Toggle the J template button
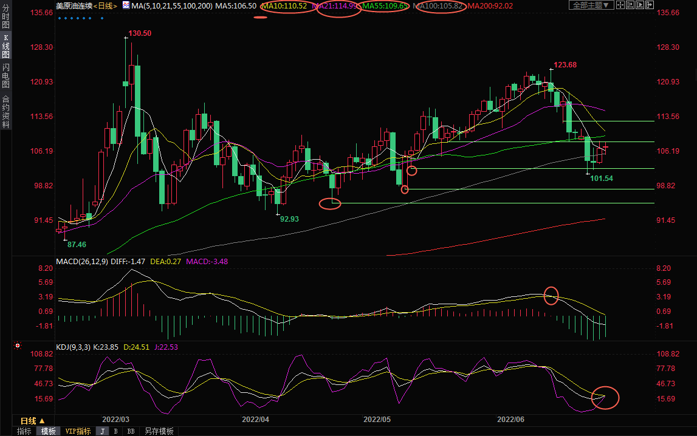The height and width of the screenshot is (436, 697). 102,431
